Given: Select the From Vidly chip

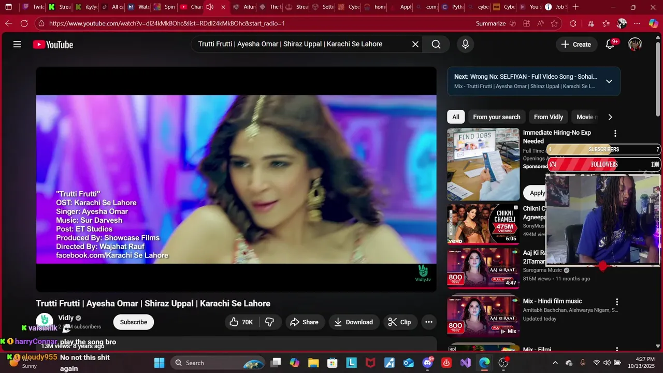Looking at the screenshot, I should pos(549,117).
